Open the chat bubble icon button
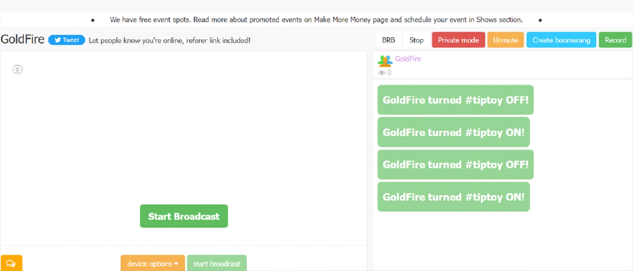 [11, 263]
